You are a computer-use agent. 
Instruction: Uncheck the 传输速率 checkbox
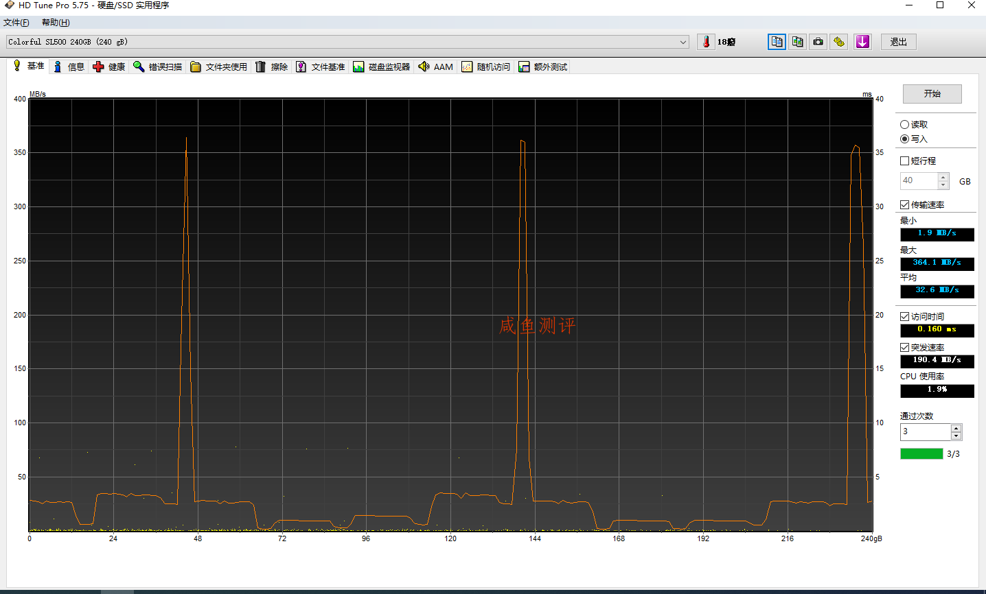click(x=904, y=205)
